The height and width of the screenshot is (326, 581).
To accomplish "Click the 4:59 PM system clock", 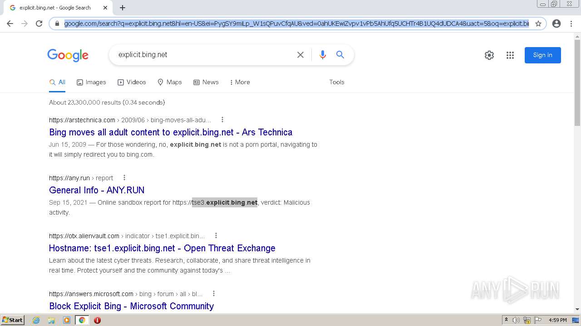I will point(558,320).
